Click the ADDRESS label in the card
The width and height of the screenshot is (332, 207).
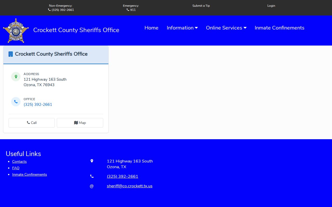point(31,74)
